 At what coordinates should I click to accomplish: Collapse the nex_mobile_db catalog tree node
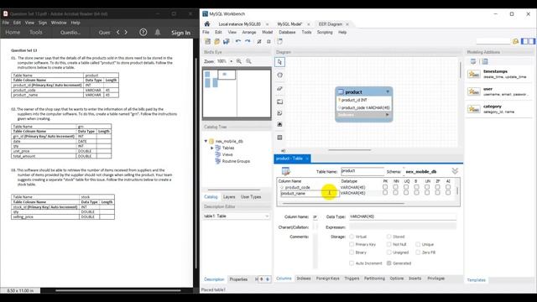click(206, 141)
